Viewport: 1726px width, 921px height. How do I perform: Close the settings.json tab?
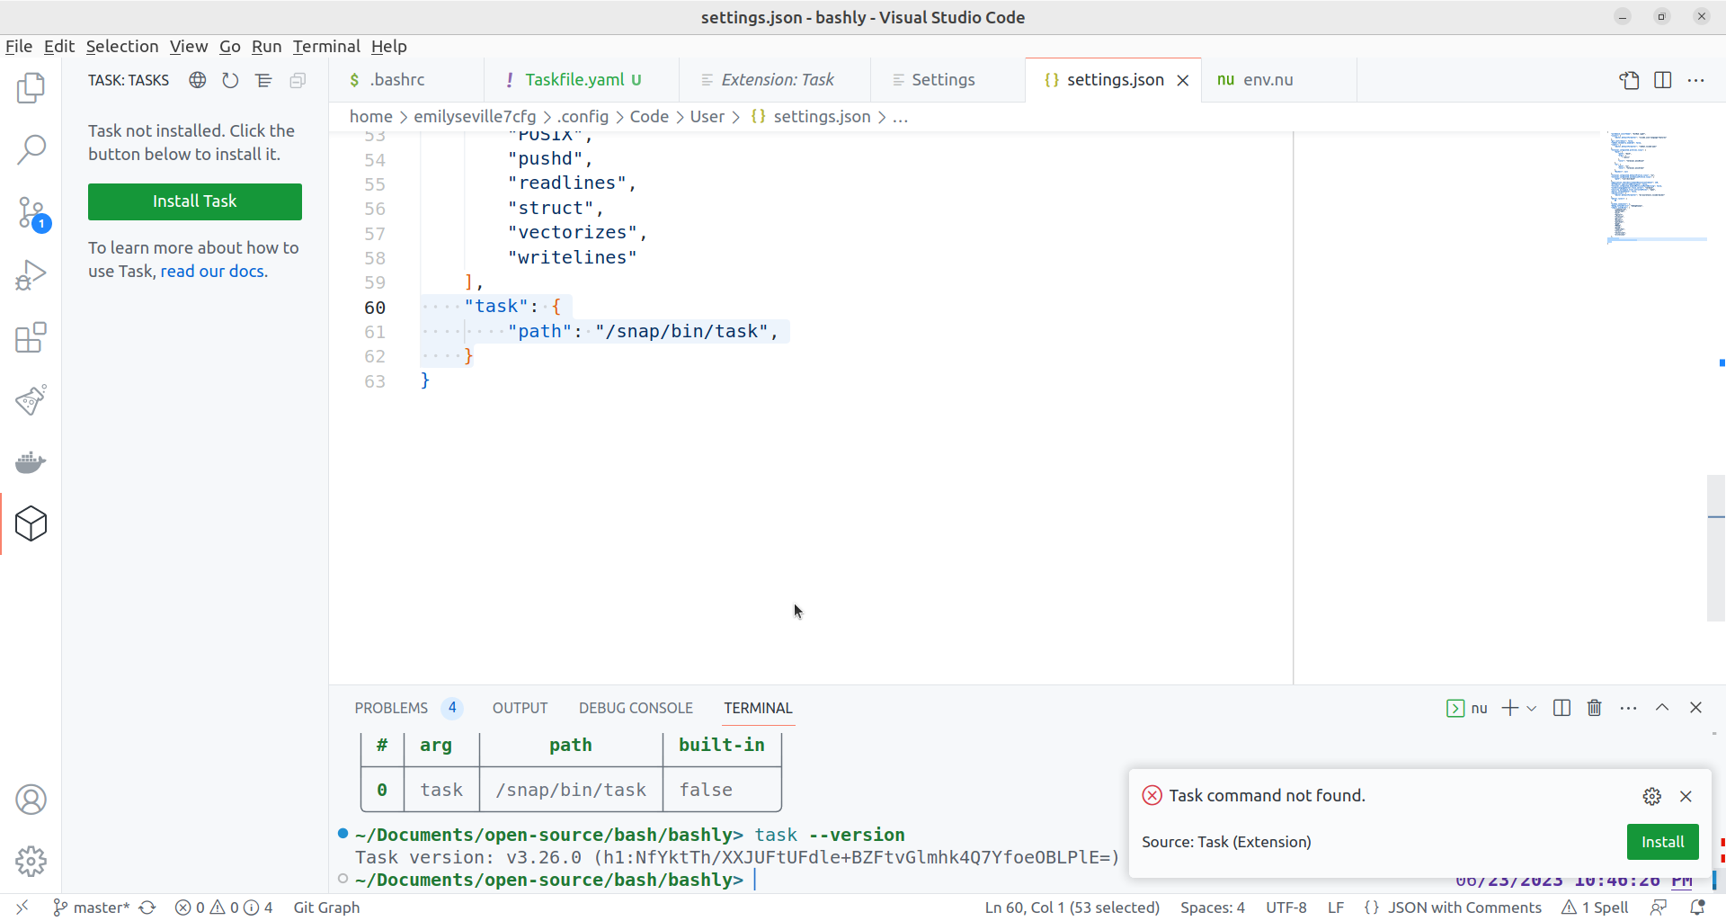pos(1183,80)
